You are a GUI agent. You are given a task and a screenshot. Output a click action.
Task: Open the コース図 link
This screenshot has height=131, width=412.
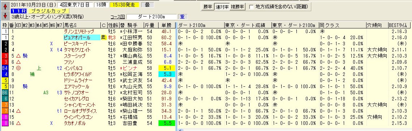(117, 17)
